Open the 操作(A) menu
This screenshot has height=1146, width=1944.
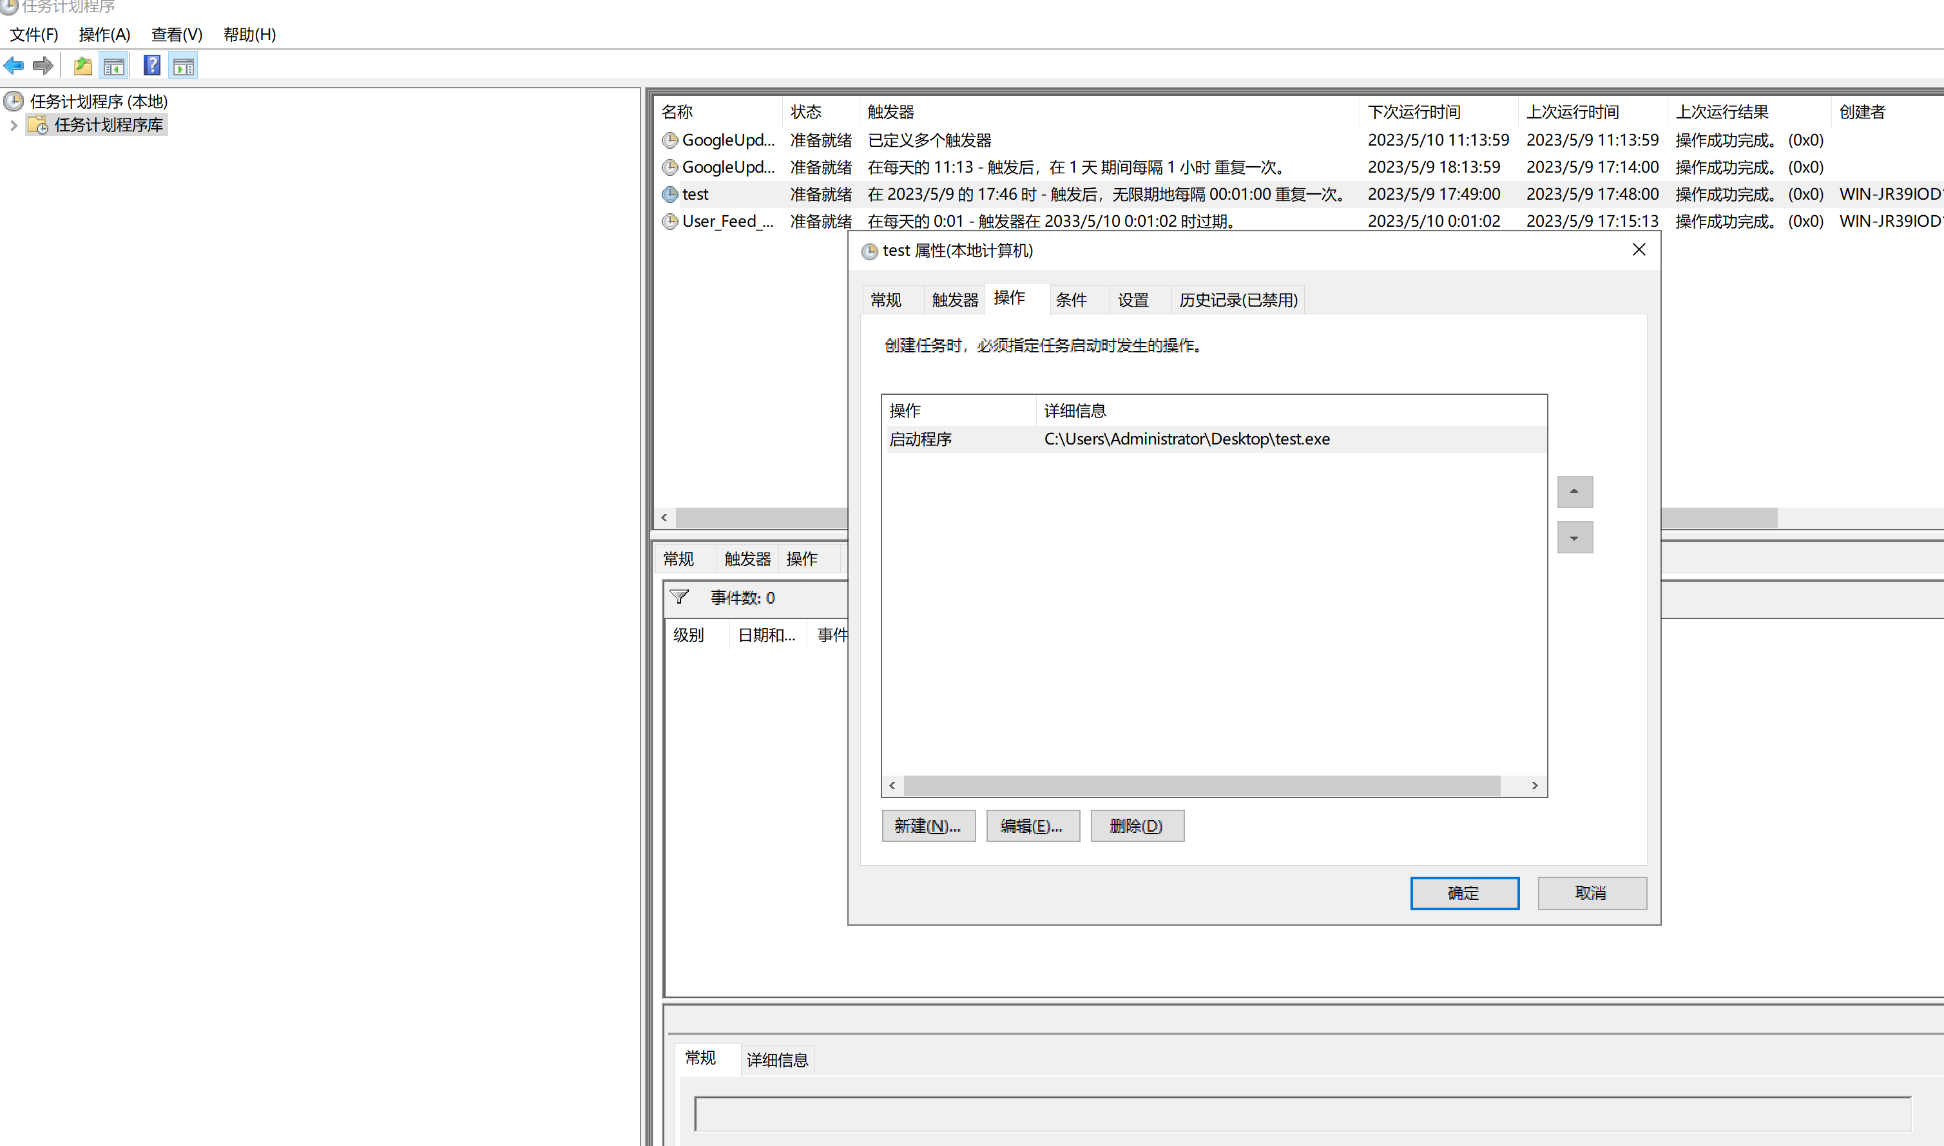coord(104,35)
